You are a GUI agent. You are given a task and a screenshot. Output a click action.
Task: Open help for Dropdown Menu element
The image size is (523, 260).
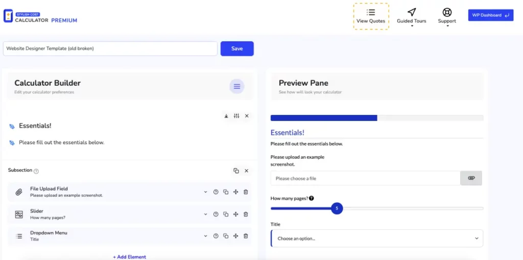pyautogui.click(x=216, y=236)
